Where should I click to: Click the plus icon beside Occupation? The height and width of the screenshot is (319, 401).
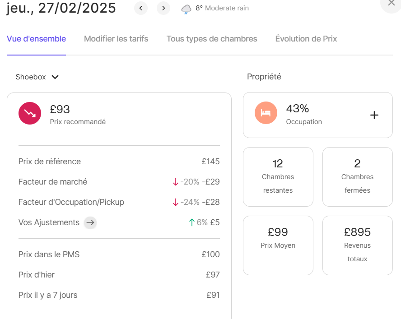374,115
